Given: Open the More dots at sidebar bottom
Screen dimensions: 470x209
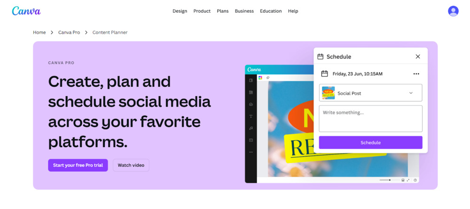Looking at the screenshot, I should click(x=251, y=152).
